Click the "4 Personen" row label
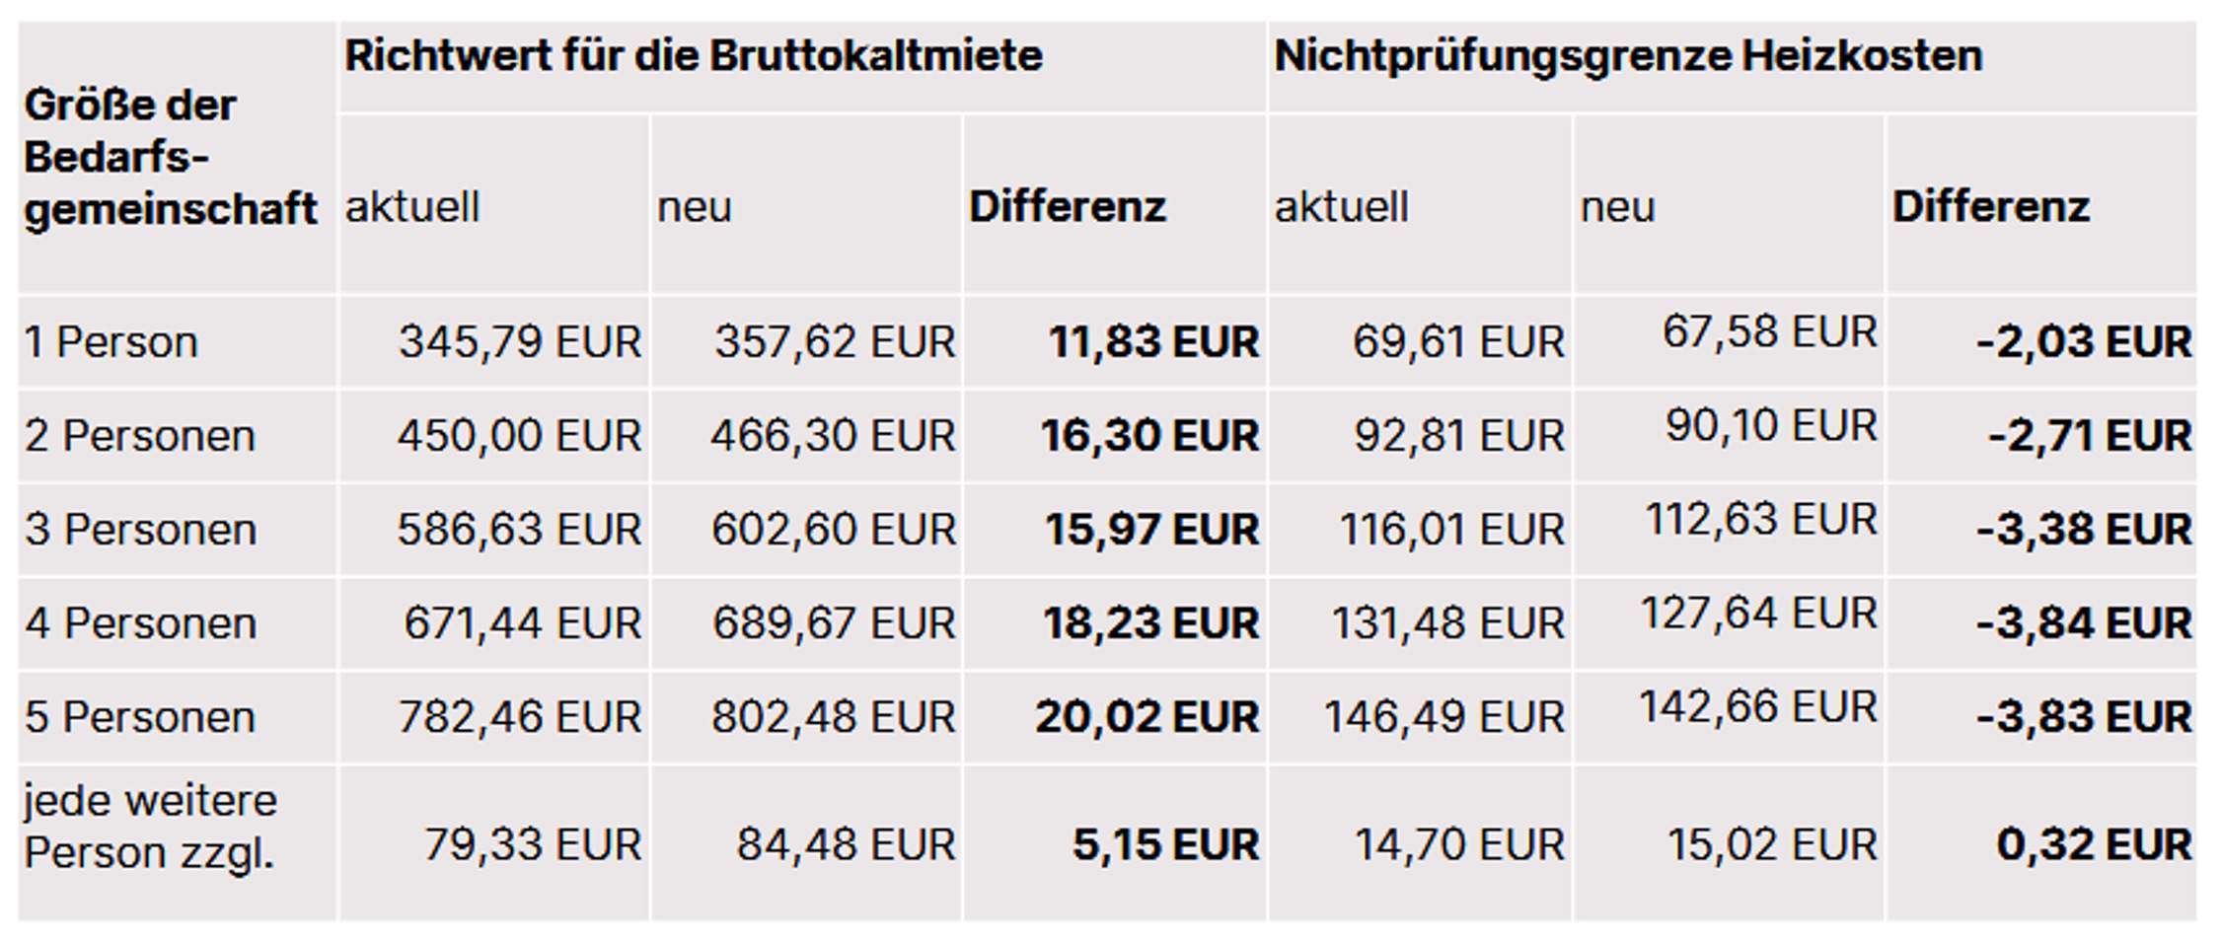The width and height of the screenshot is (2220, 943). point(141,623)
